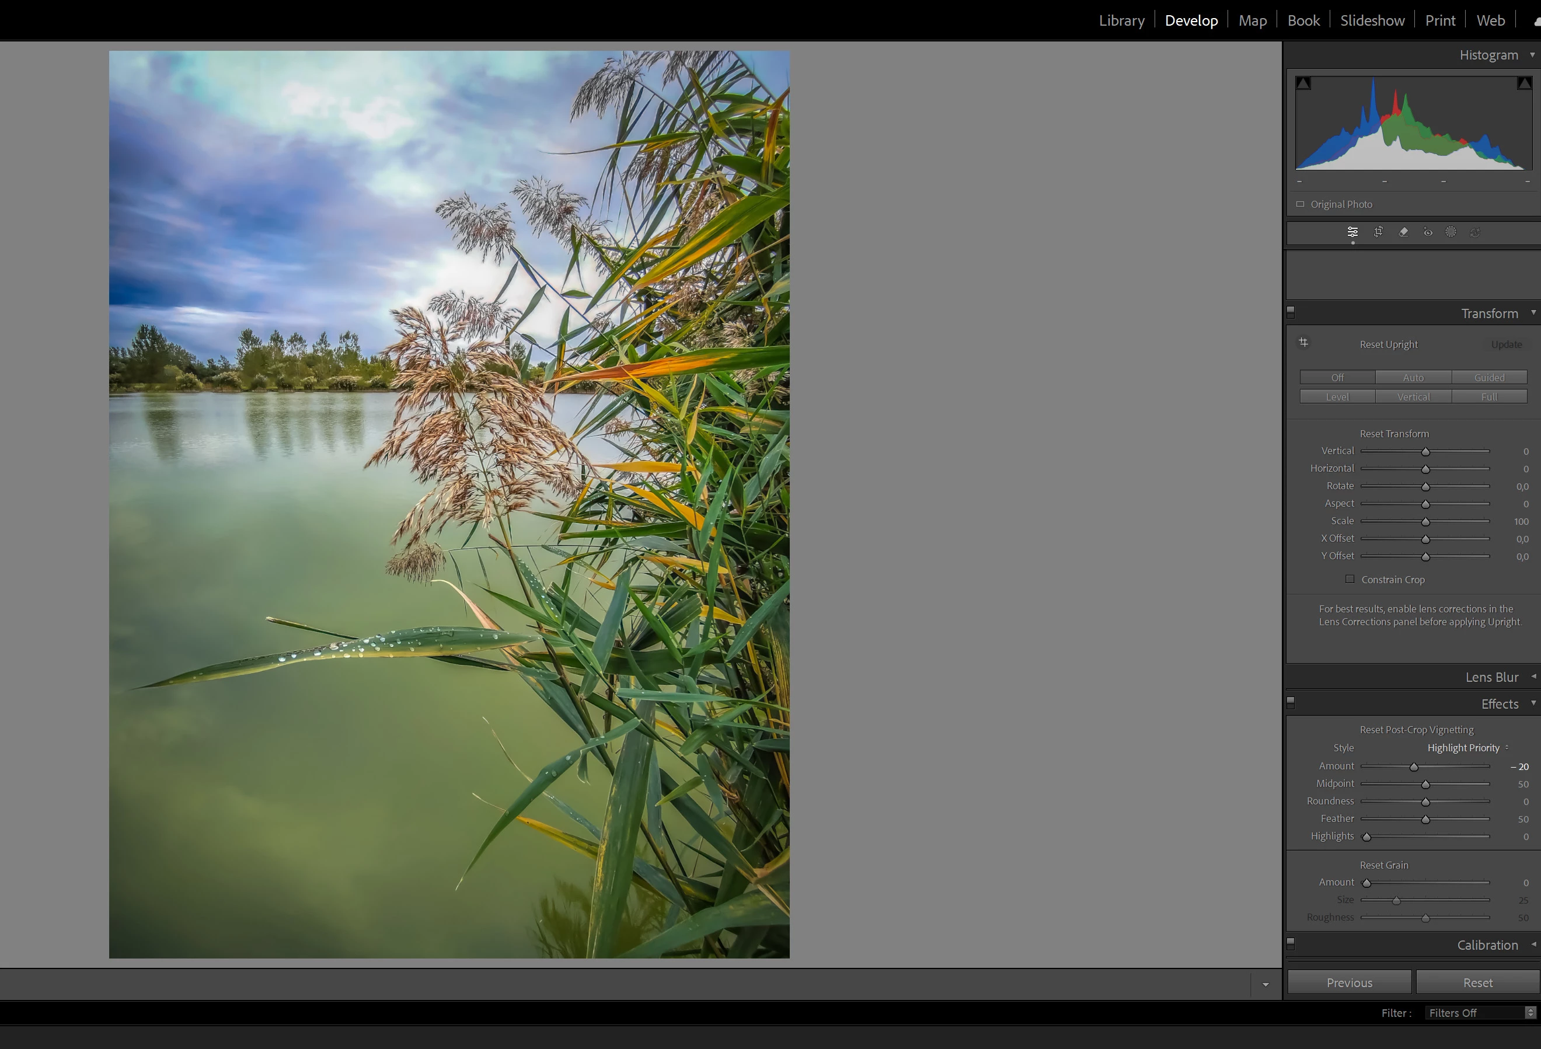Activate the Red Eye Correction tool
The width and height of the screenshot is (1541, 1049).
1428,232
